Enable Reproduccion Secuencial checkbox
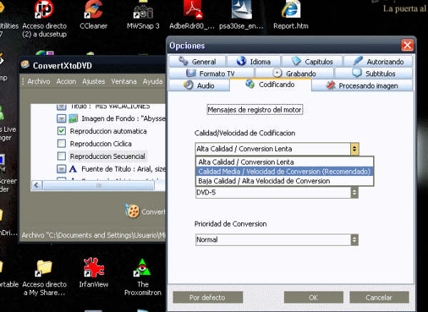 coord(61,156)
